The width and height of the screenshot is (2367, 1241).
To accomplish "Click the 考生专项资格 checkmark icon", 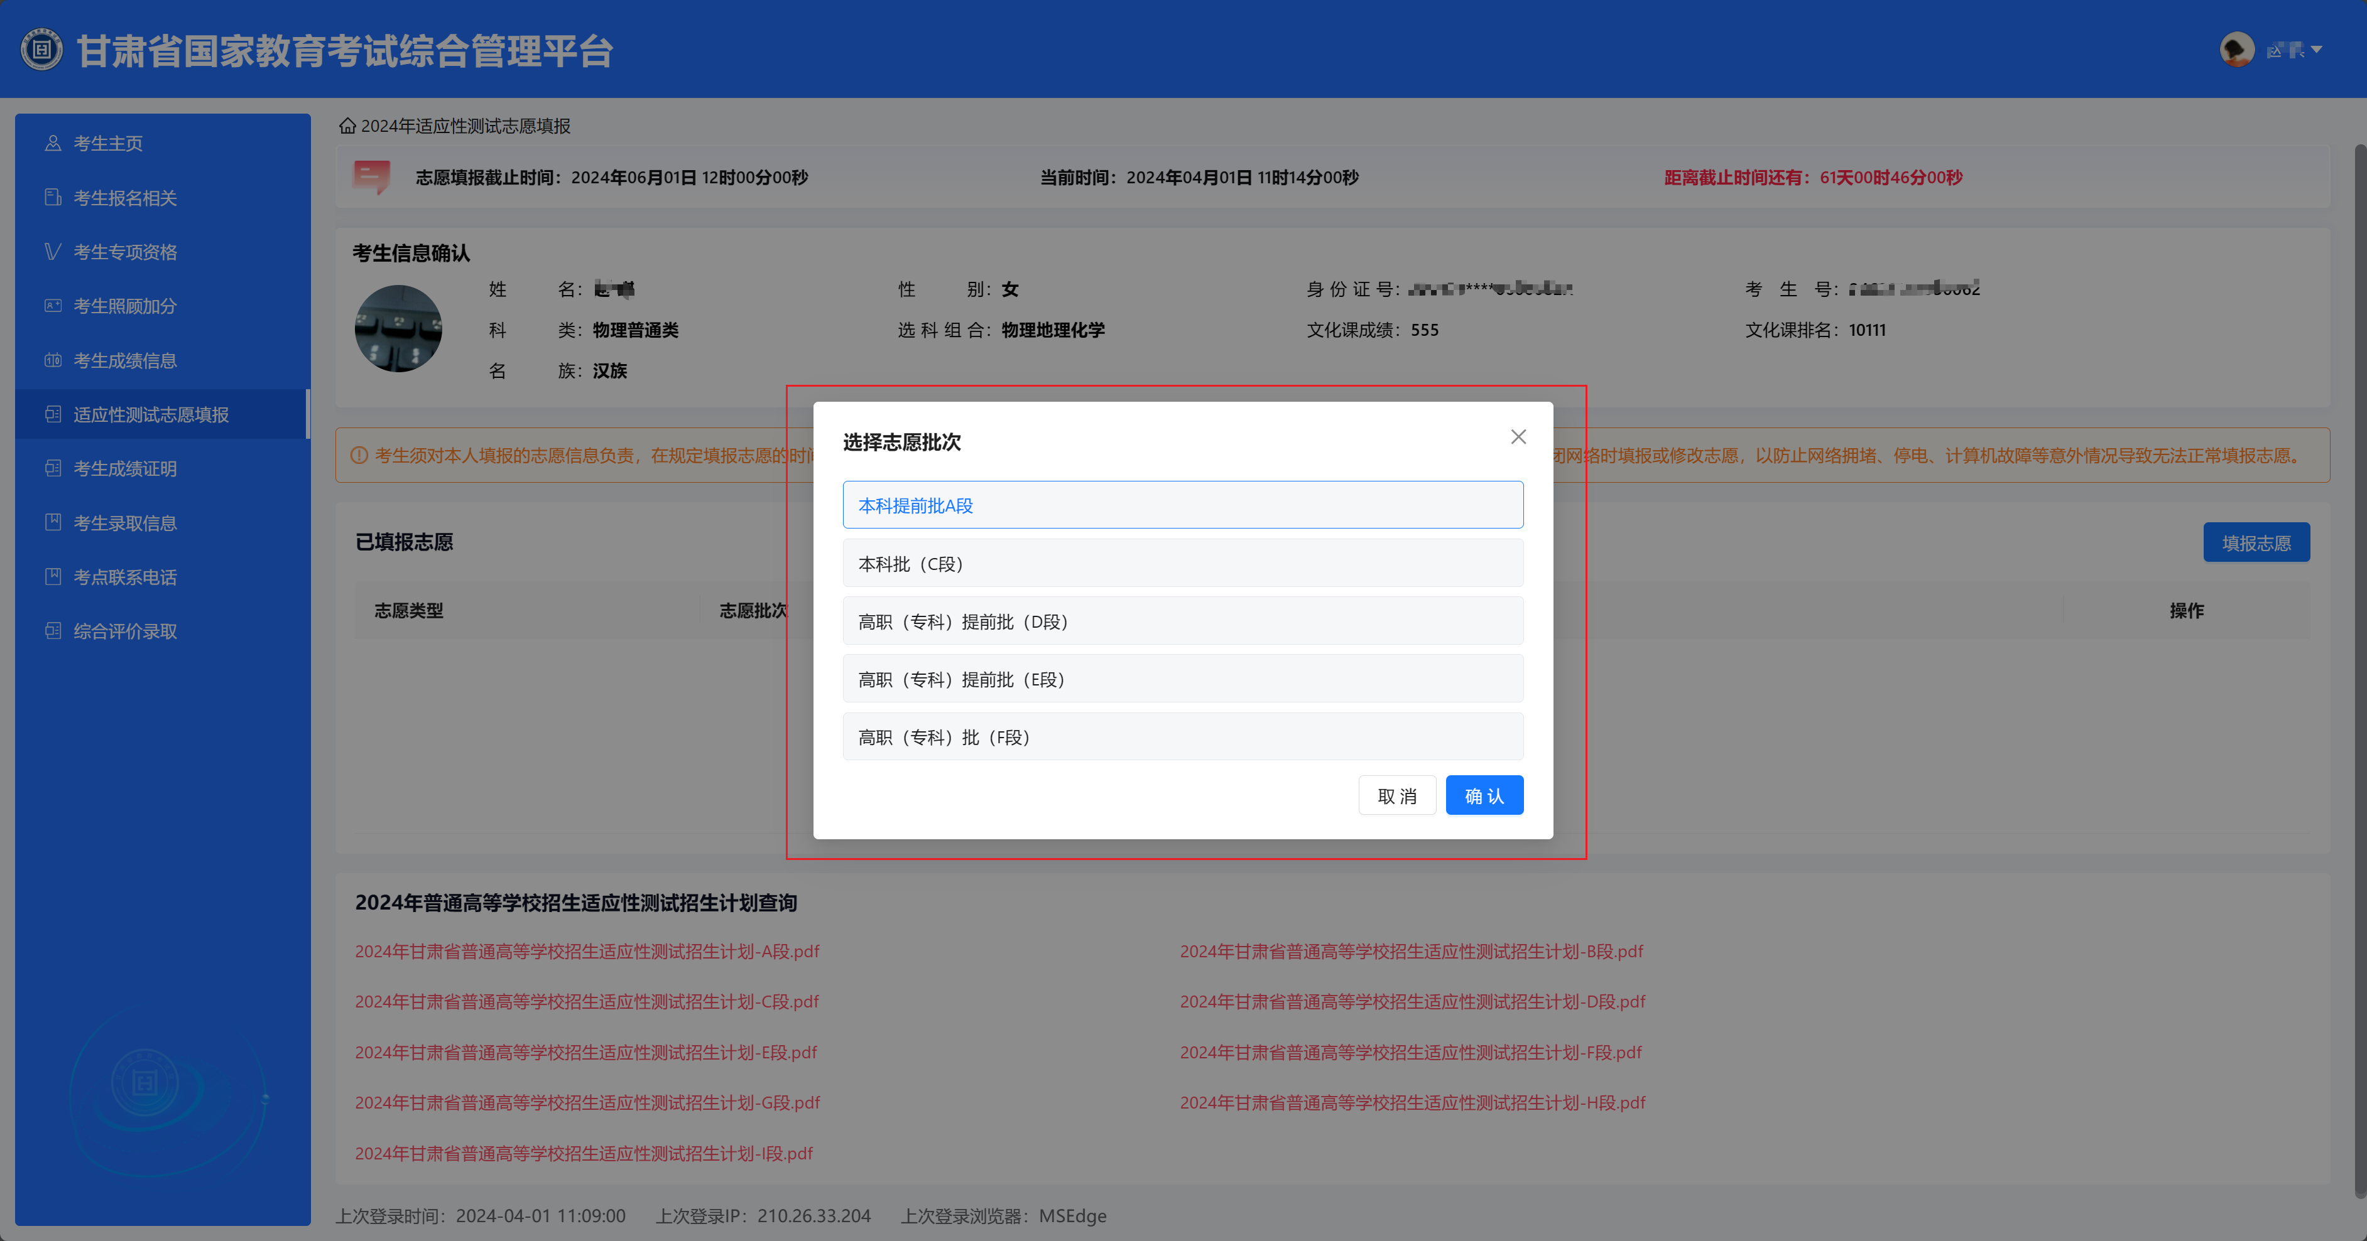I will point(53,252).
